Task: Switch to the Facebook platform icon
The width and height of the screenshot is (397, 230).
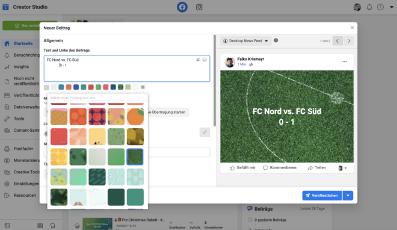Action: point(182,7)
